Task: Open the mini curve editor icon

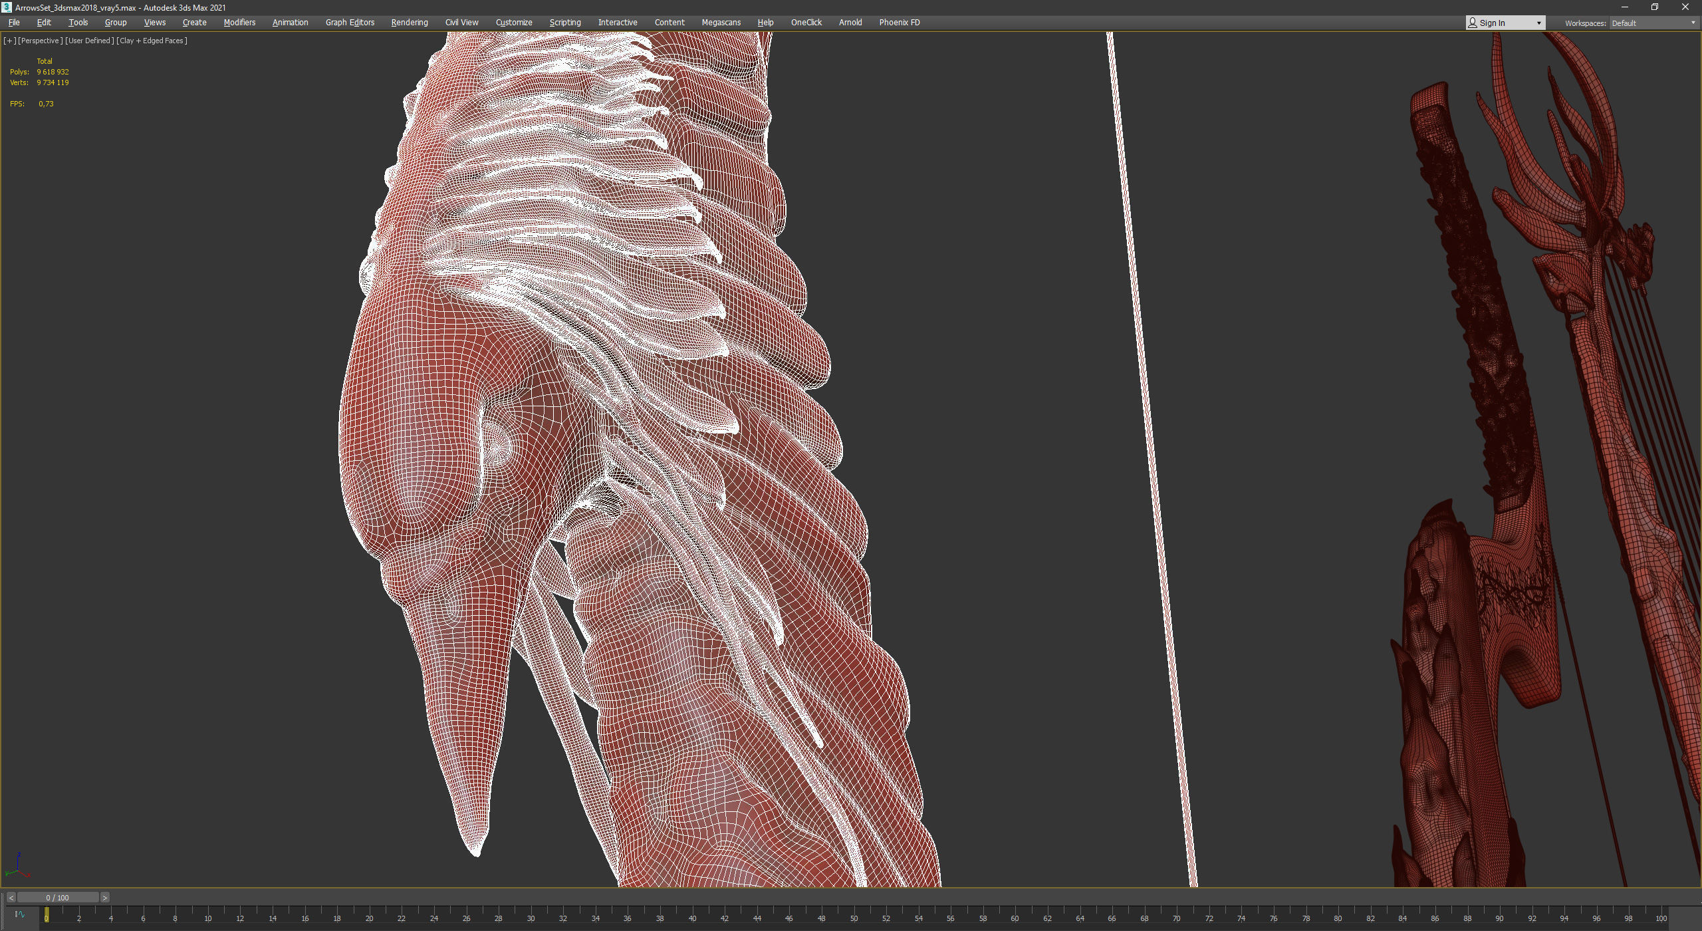Action: tap(19, 914)
